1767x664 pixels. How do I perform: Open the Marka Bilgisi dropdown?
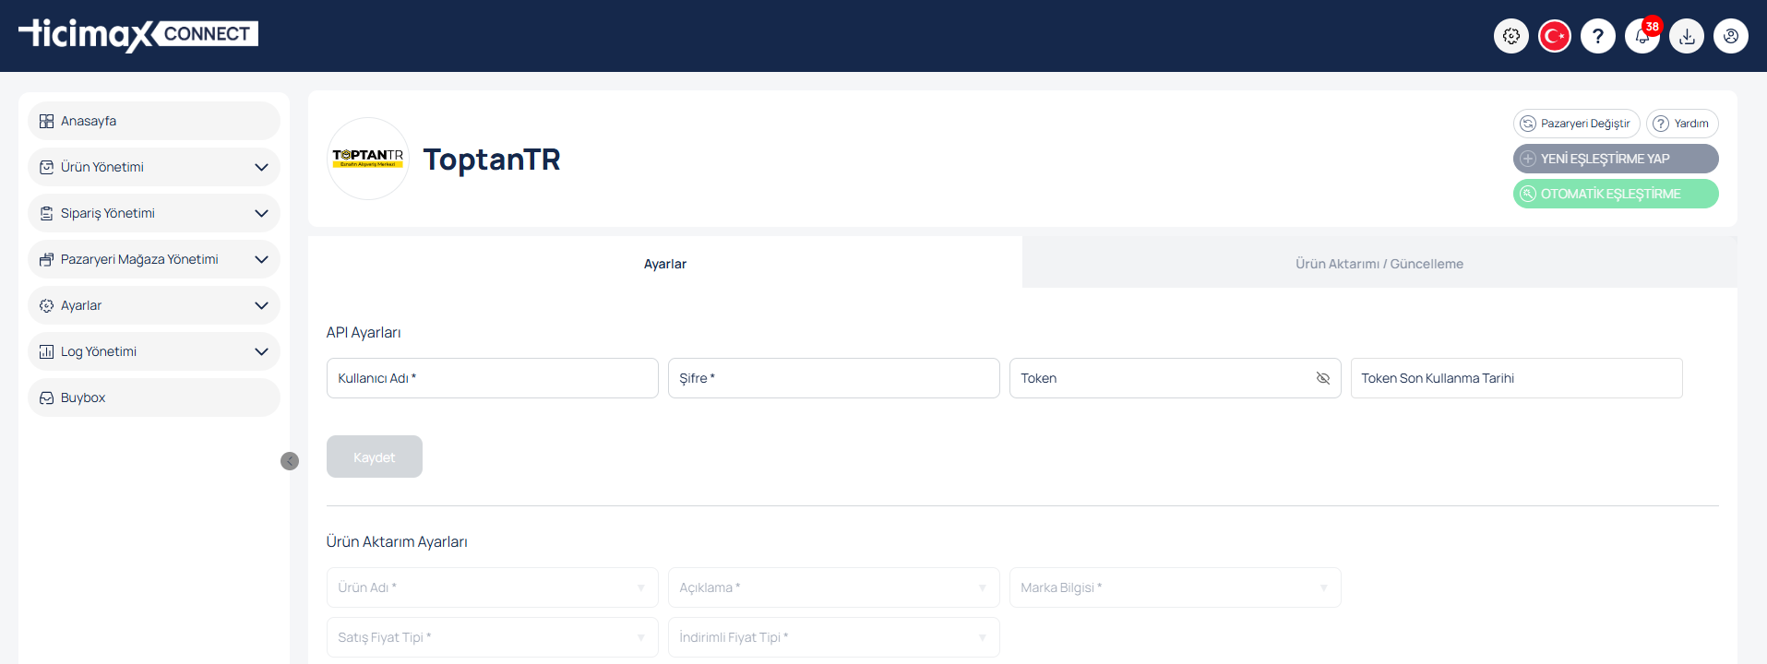1175,587
